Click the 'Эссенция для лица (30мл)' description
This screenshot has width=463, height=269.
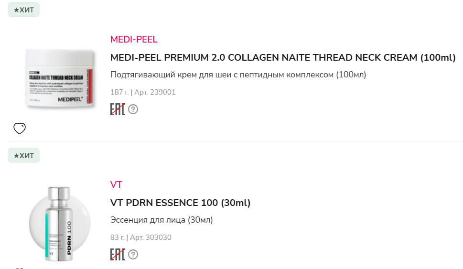tap(162, 220)
